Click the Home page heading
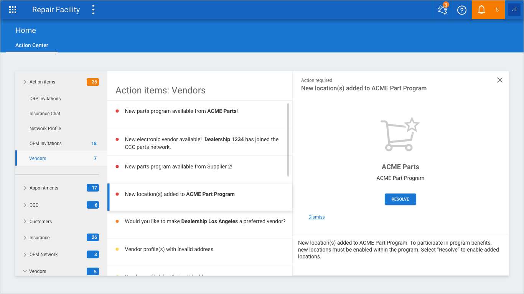 26,30
